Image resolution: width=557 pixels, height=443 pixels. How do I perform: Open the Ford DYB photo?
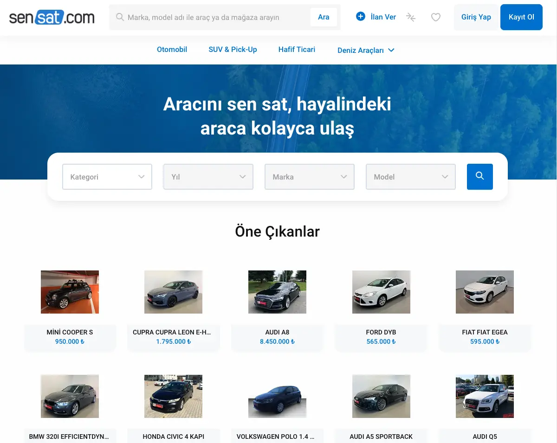381,292
